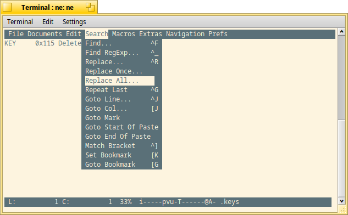Select Match Bracket menu item
Image resolution: width=348 pixels, height=215 pixels.
point(121,146)
